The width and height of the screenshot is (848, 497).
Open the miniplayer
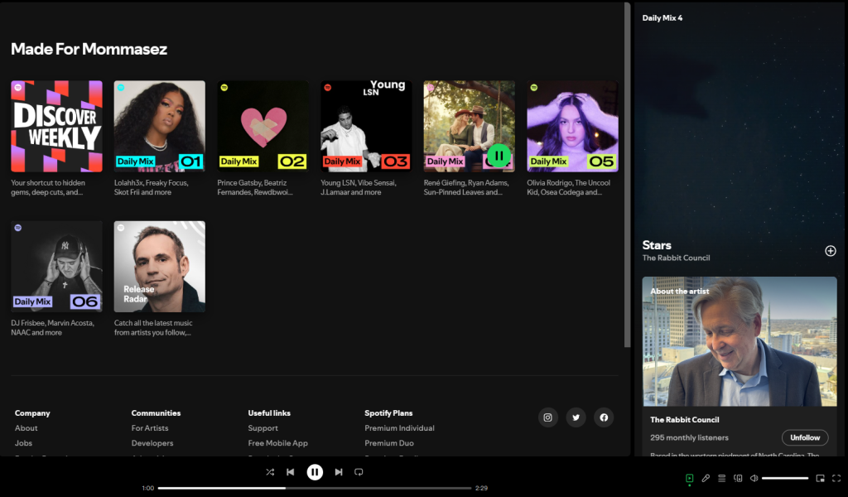[821, 478]
